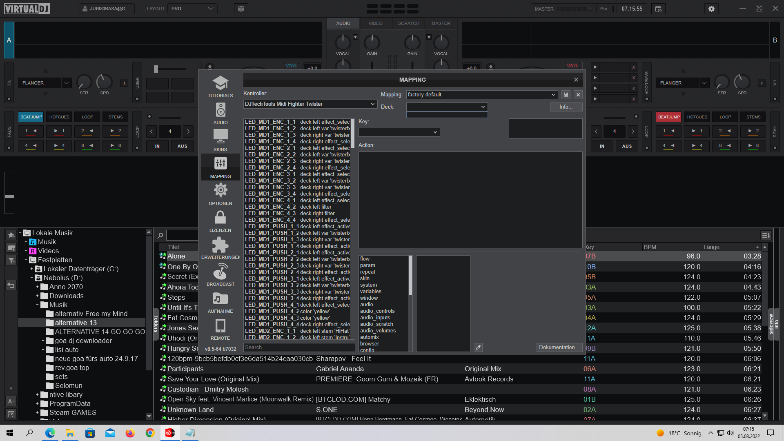Open the Deck dropdown in Mapping dialog

click(447, 107)
